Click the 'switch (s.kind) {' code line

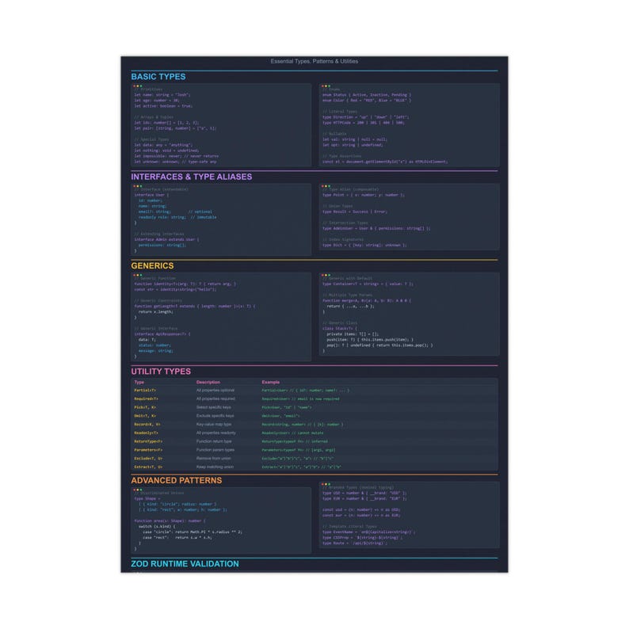click(157, 526)
